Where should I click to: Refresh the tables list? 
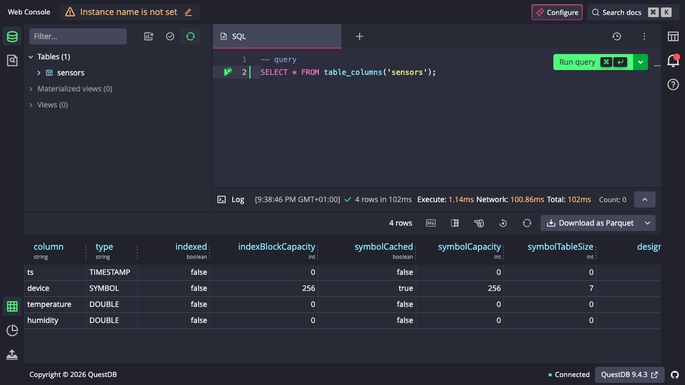click(191, 36)
